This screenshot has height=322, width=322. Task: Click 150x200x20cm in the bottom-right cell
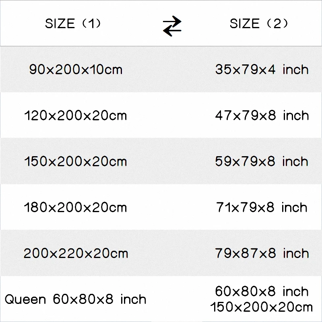pyautogui.click(x=262, y=308)
